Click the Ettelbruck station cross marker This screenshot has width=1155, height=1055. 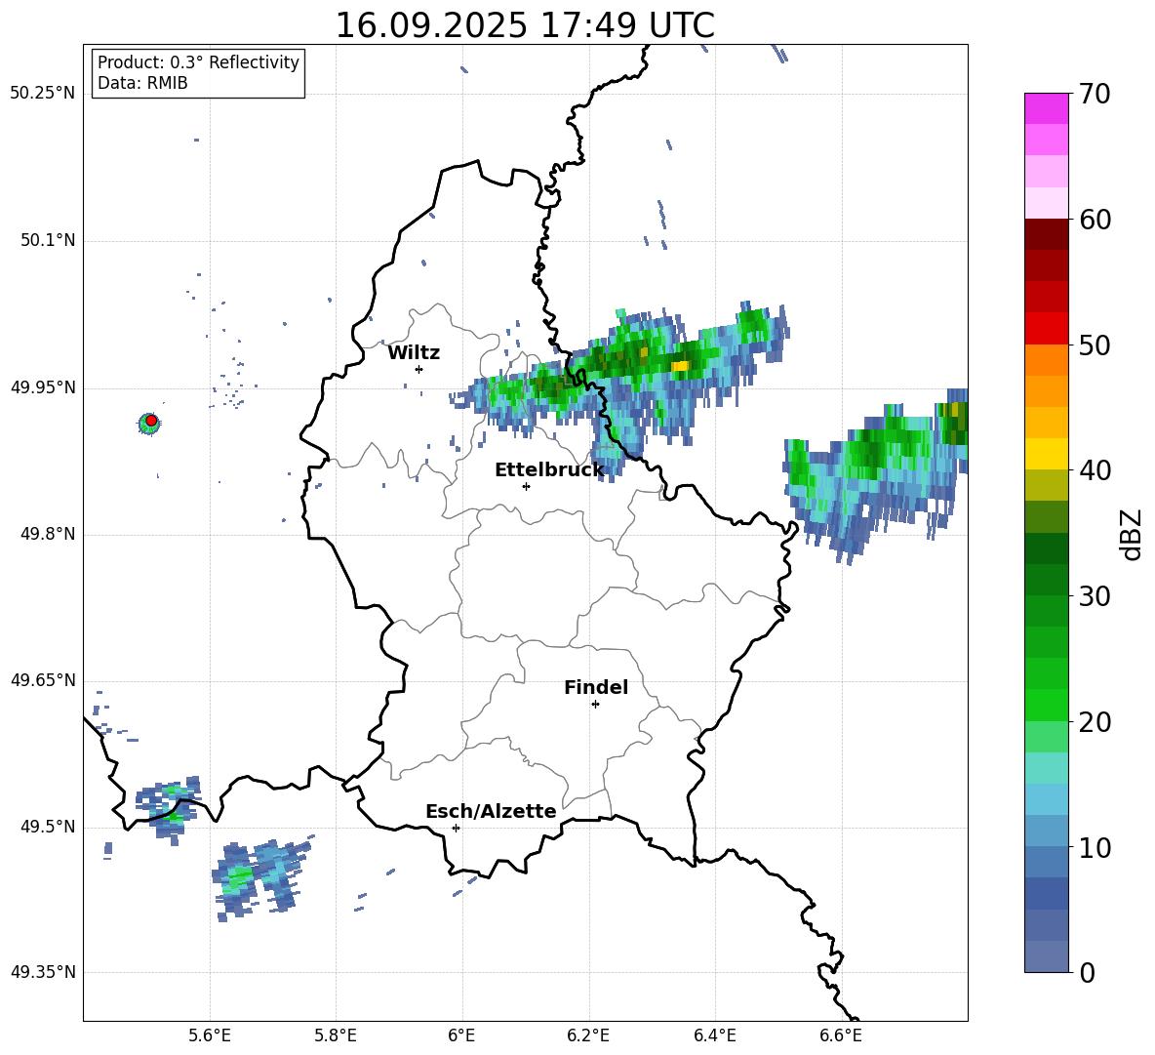point(526,486)
